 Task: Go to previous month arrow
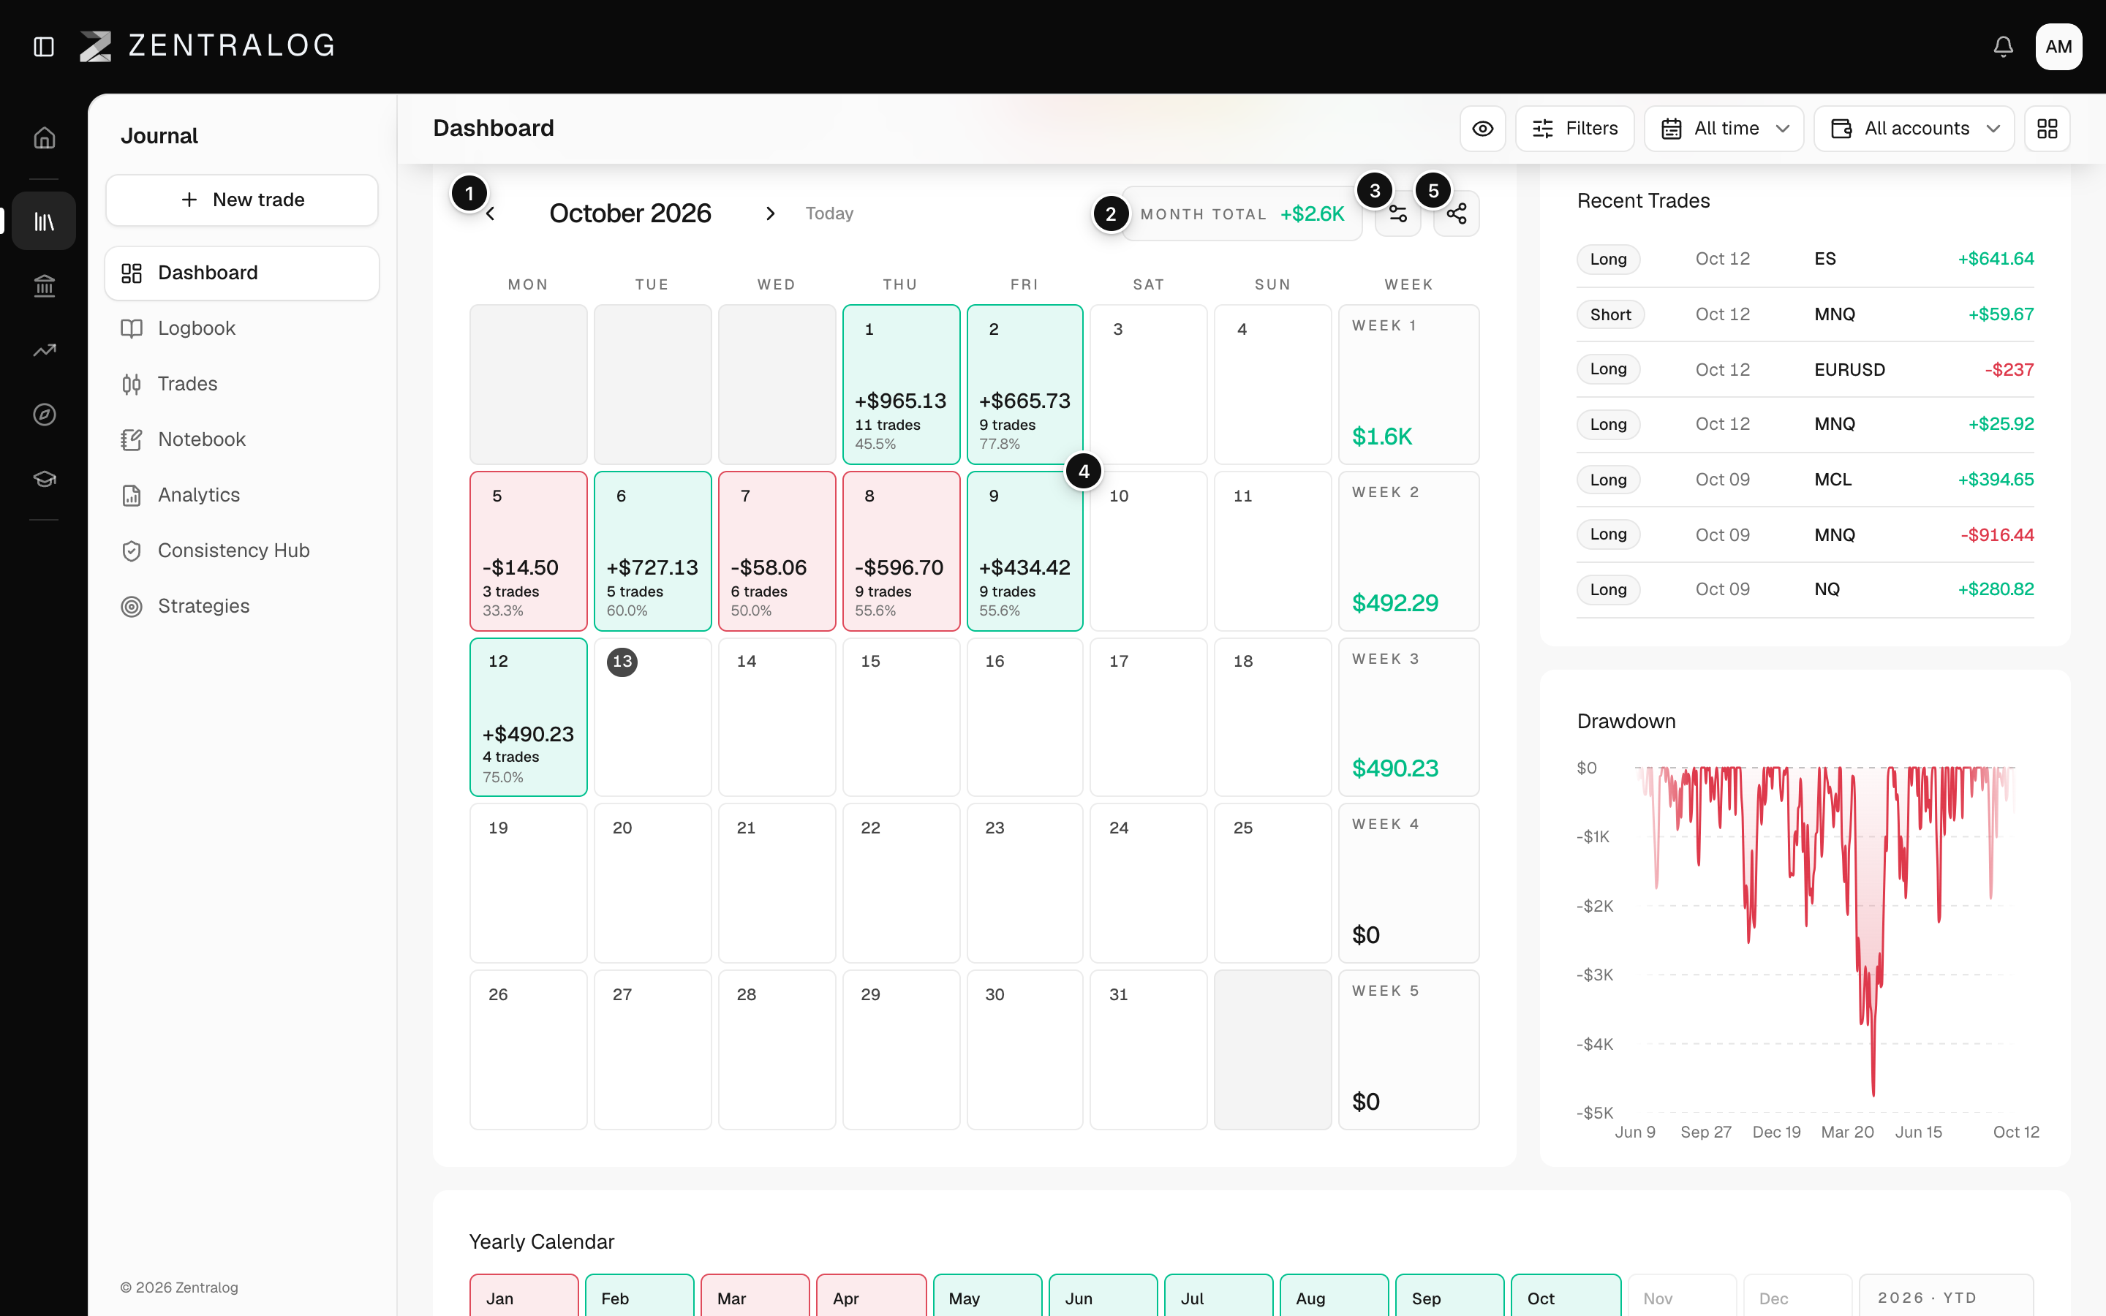[x=491, y=214]
